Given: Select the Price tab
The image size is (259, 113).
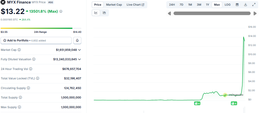Looking at the screenshot, I should (x=98, y=5).
